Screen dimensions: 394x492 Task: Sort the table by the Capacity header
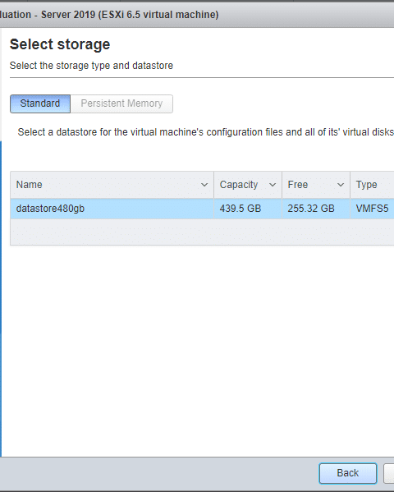(x=239, y=185)
